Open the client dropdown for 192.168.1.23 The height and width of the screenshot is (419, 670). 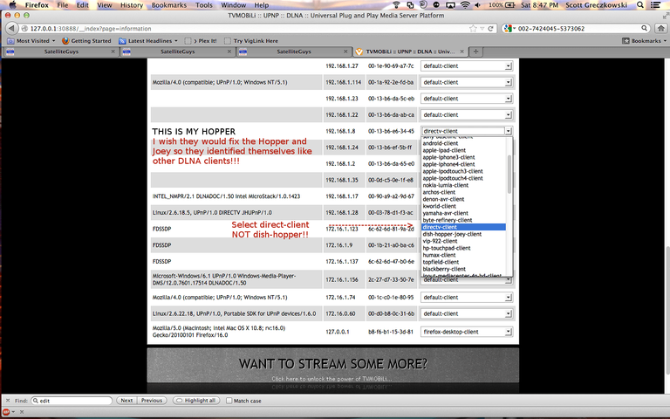(467, 99)
